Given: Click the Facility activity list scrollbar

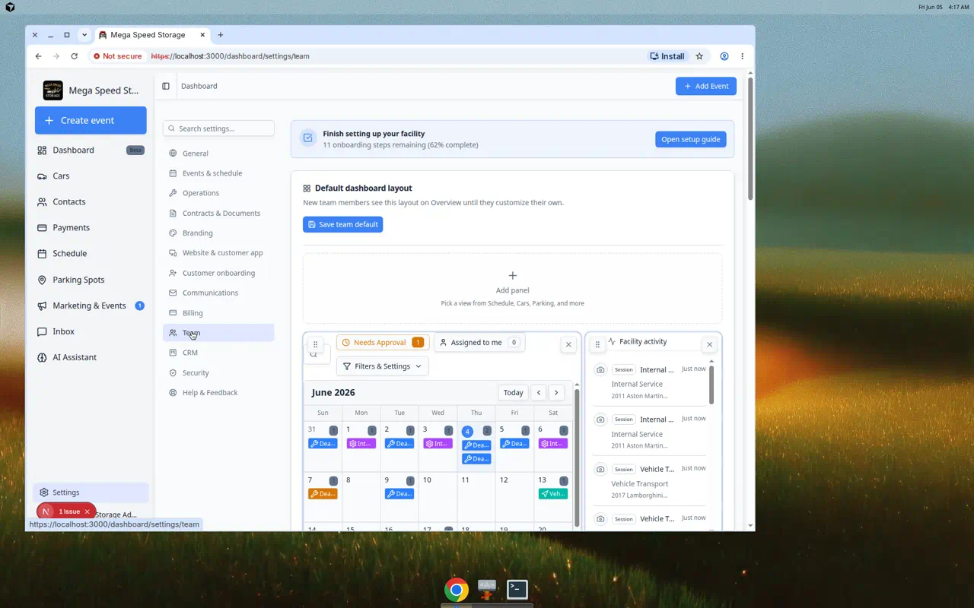Looking at the screenshot, I should pyautogui.click(x=711, y=385).
